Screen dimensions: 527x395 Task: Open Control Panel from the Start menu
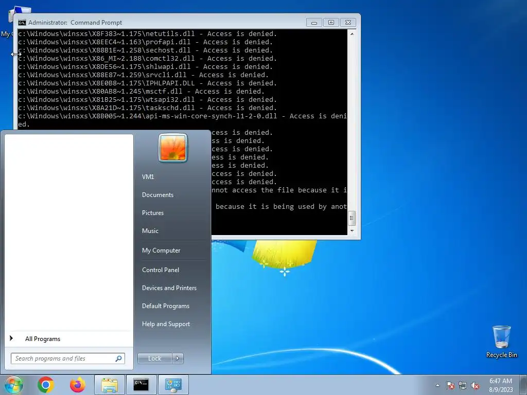[x=161, y=270]
